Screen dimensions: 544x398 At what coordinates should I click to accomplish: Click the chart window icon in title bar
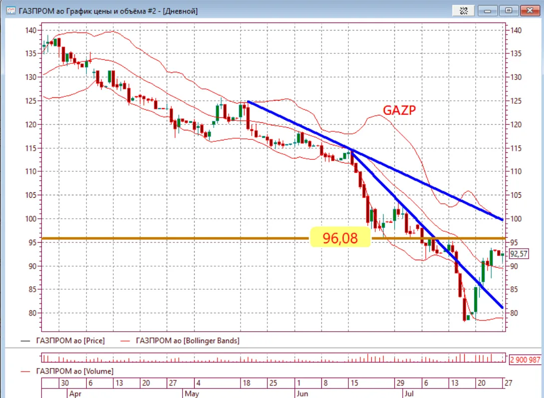pos(11,11)
